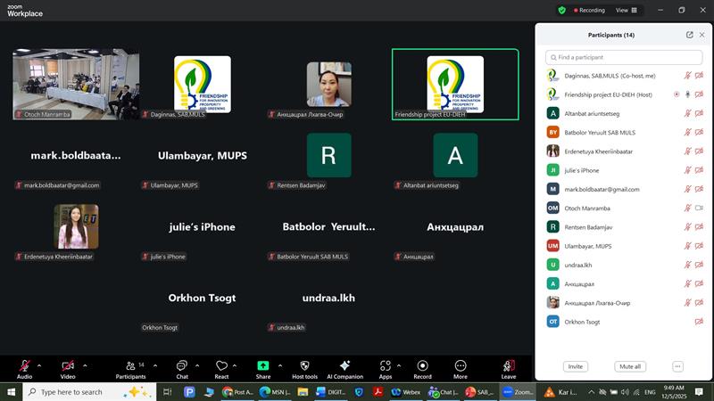Click the Invite button
This screenshot has width=714, height=401.
click(576, 366)
